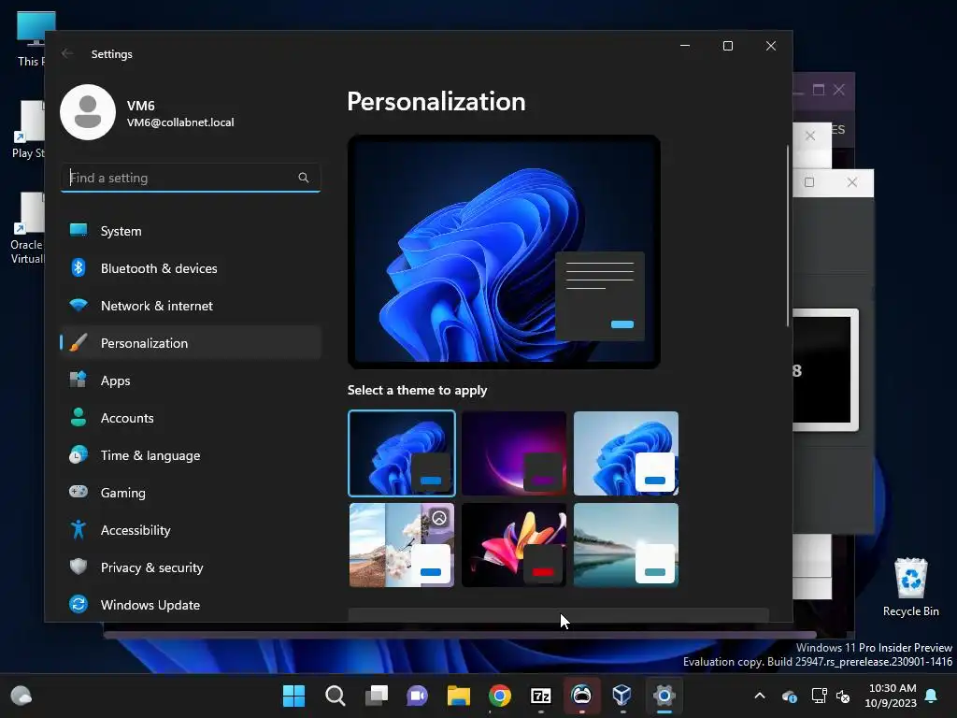Open Accounts settings
Image resolution: width=957 pixels, height=718 pixels.
(x=191, y=418)
